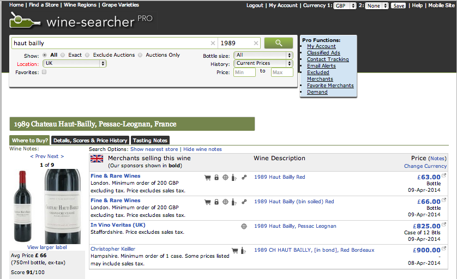Click bottle question icon in £63.00 row
This screenshot has width=457, height=279.
pyautogui.click(x=234, y=177)
